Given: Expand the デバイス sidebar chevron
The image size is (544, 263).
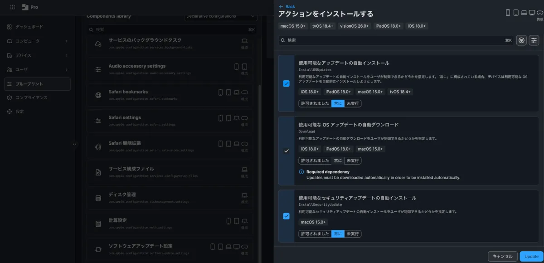Looking at the screenshot, I should [66, 55].
